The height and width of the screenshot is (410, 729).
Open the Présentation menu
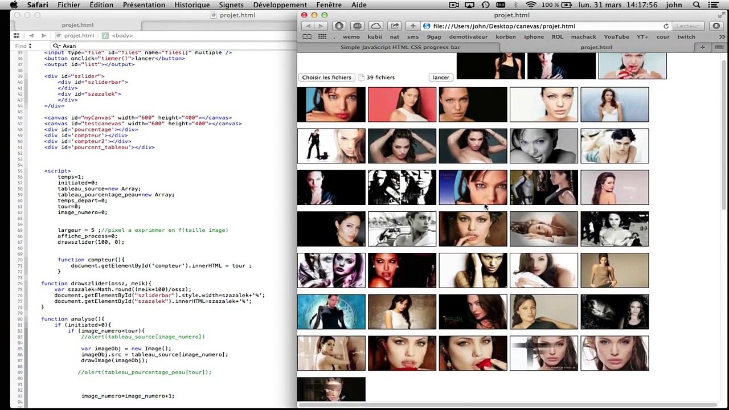point(144,5)
